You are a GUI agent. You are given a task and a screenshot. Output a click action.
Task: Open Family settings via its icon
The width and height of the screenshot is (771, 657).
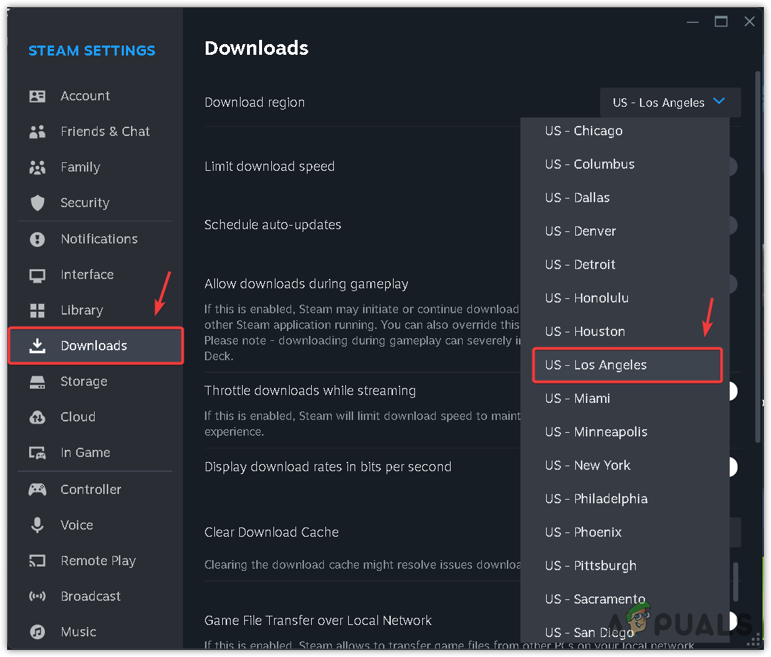[x=37, y=167]
